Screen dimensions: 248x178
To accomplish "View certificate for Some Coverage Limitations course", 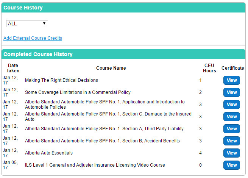I will coord(231,92).
